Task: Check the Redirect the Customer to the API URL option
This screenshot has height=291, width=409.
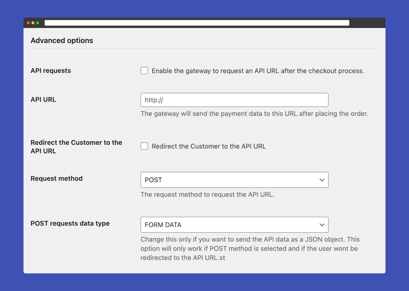Action: coord(144,146)
